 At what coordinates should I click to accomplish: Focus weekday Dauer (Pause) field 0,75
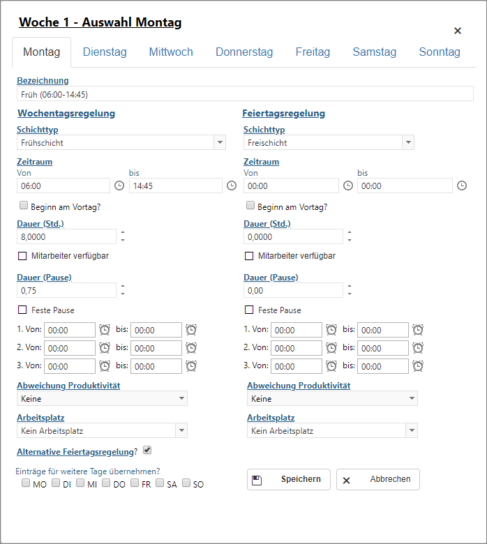pos(67,290)
